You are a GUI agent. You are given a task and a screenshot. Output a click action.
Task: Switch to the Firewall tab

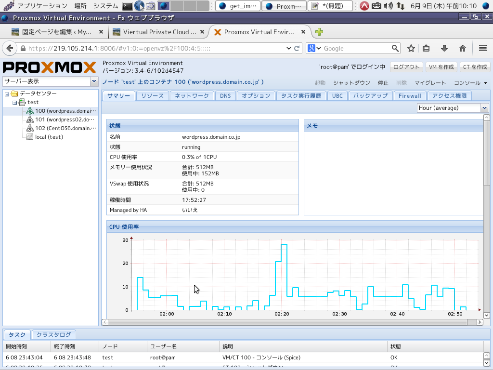pyautogui.click(x=410, y=96)
